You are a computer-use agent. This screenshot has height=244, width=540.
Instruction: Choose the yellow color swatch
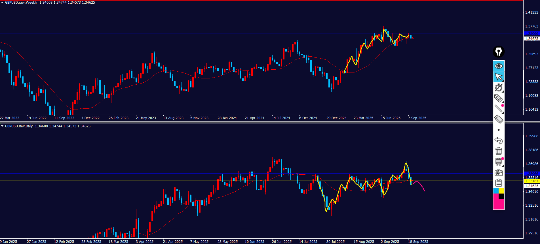pos(501,191)
